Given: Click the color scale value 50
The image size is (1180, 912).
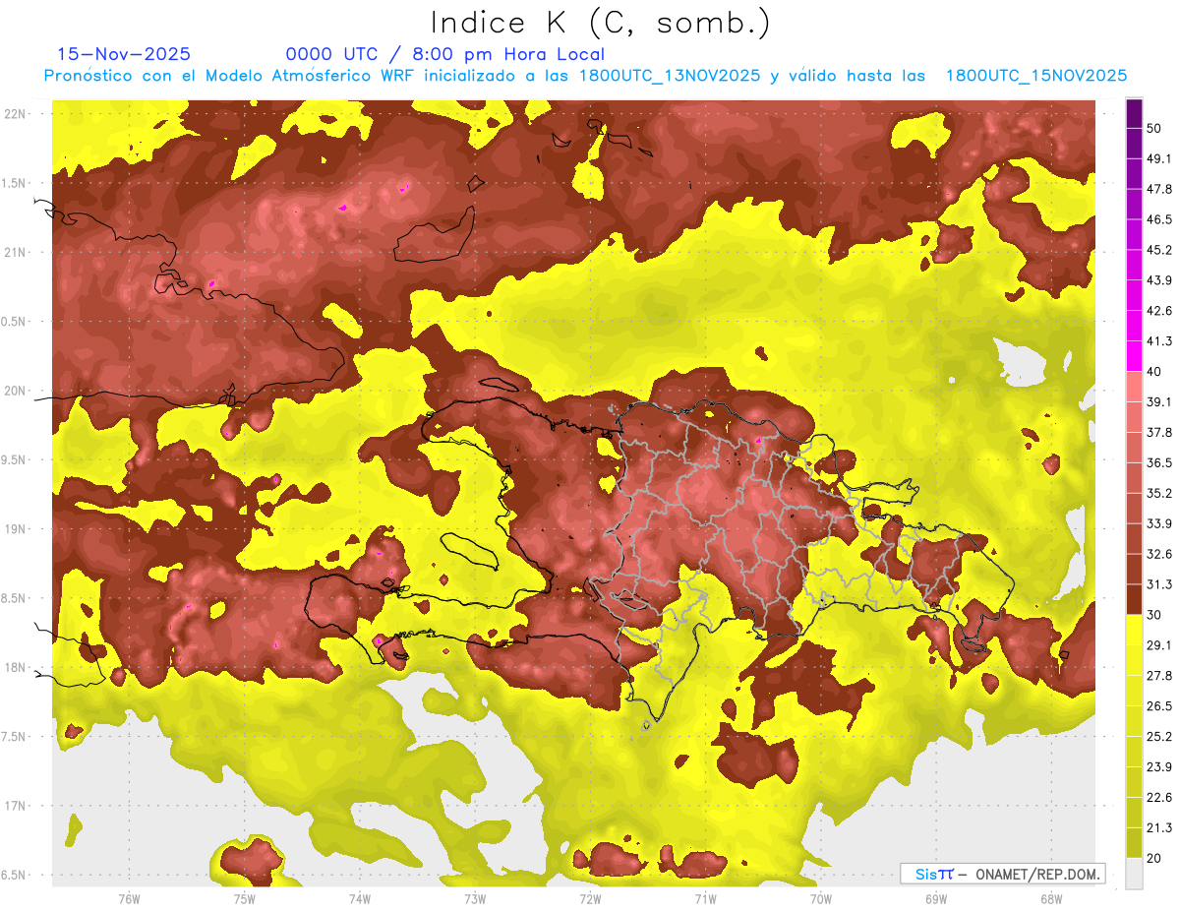Looking at the screenshot, I should click(x=1154, y=129).
